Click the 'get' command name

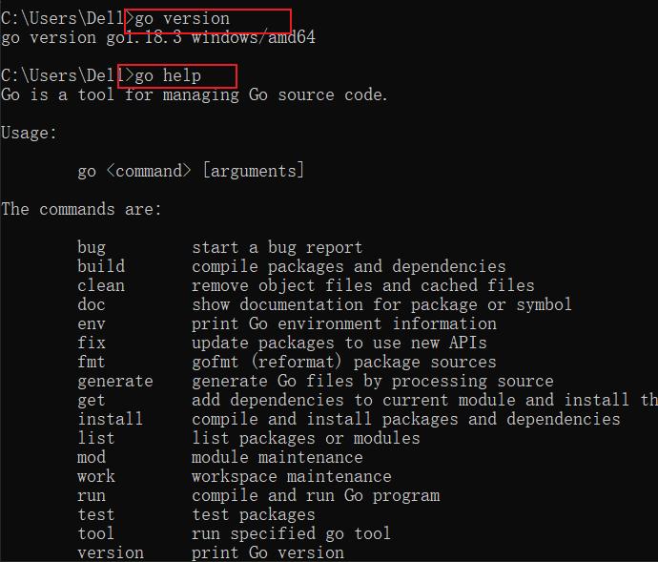pos(92,401)
